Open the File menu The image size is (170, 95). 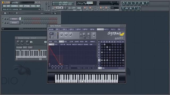pos(5,6)
